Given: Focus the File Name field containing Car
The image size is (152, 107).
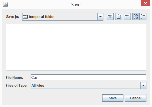Looking at the screenshot, I should (x=88, y=77).
